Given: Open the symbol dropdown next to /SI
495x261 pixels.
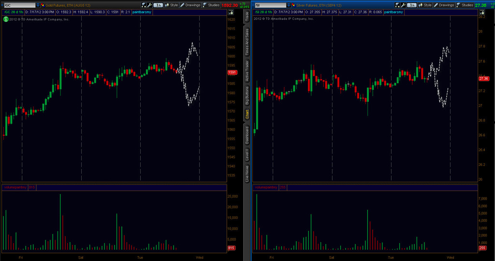Looking at the screenshot, I should click(x=289, y=5).
